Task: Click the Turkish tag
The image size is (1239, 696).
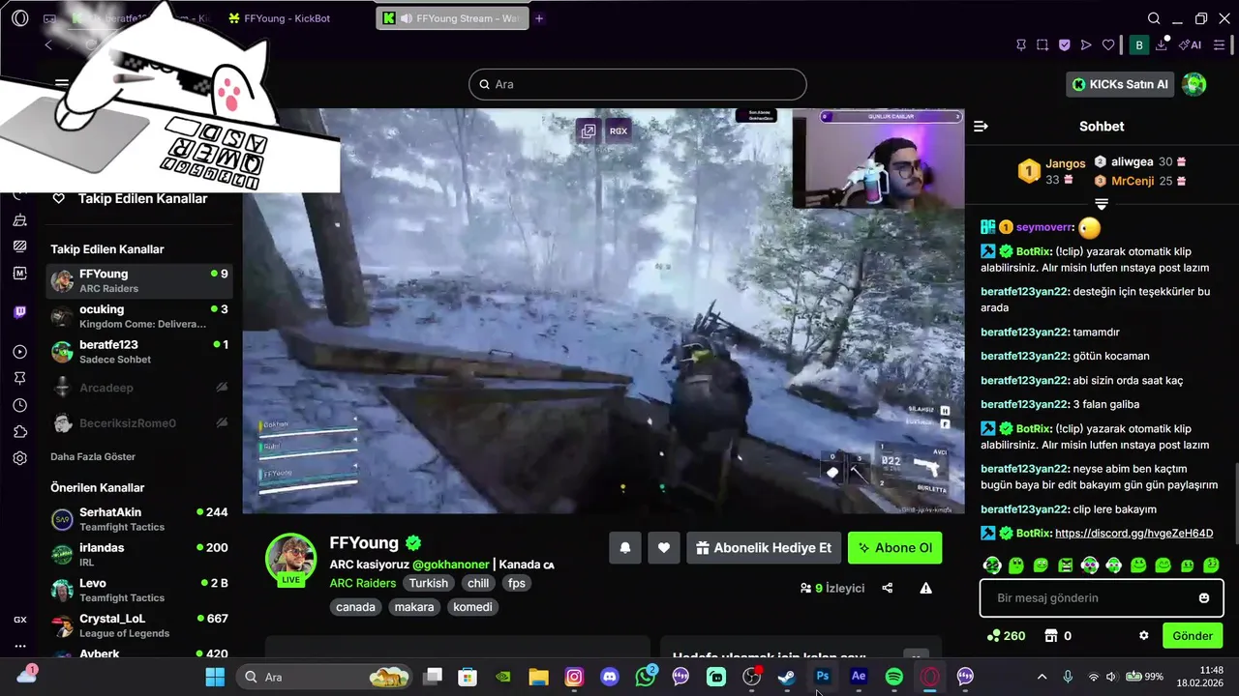Action: tap(428, 583)
